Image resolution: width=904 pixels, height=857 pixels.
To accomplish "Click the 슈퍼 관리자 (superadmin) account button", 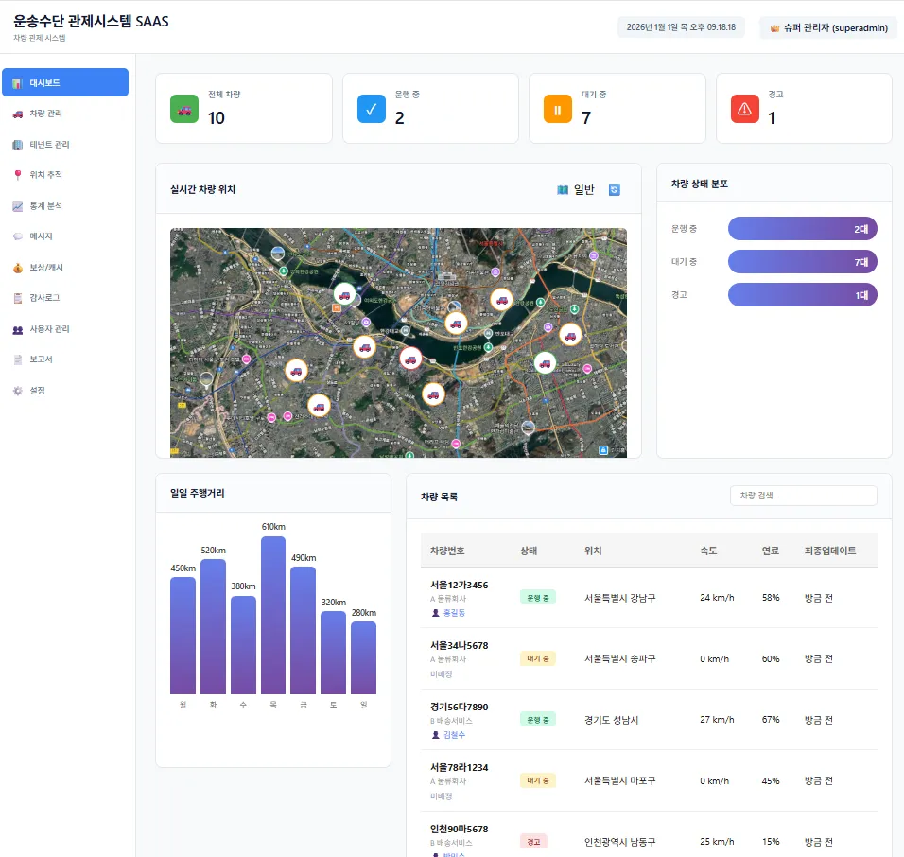I will click(828, 28).
